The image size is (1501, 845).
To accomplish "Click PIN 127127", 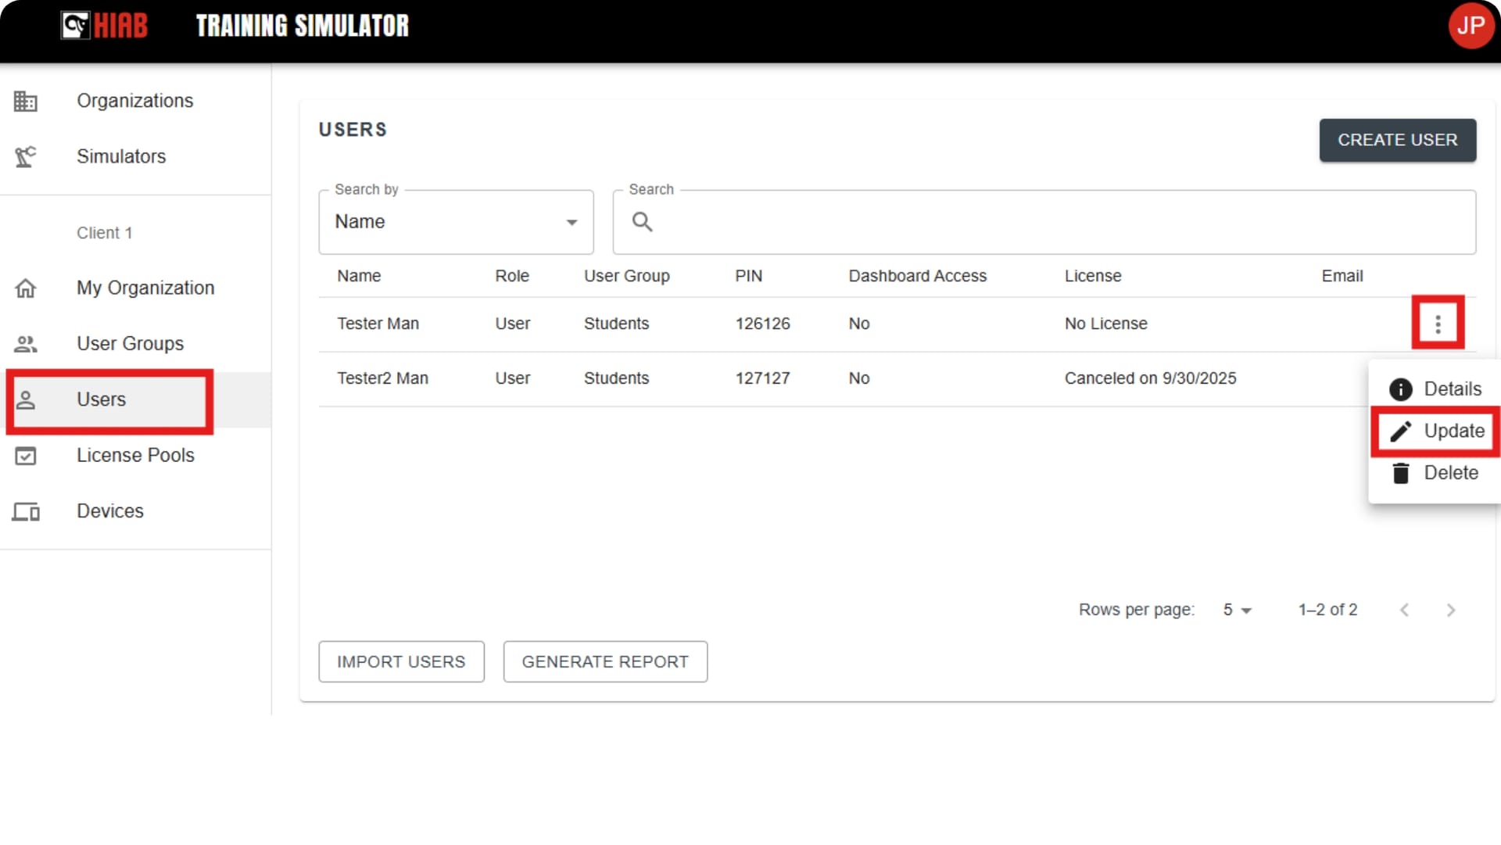I will coord(762,378).
